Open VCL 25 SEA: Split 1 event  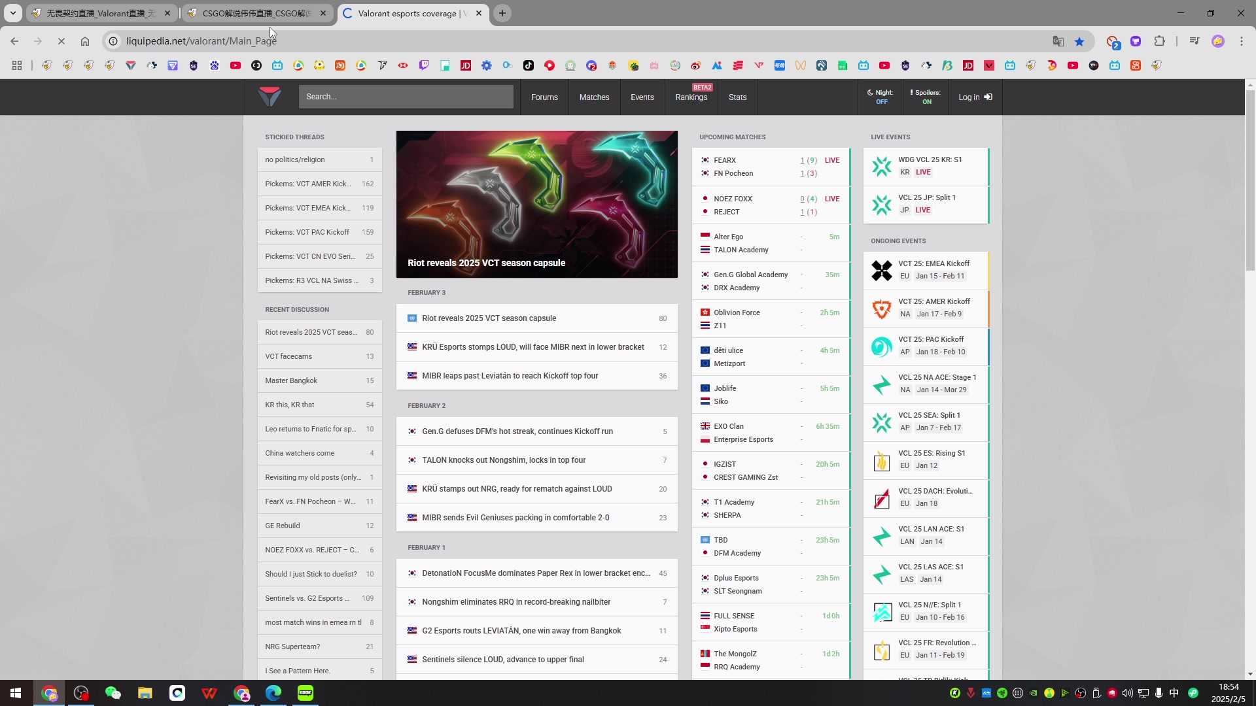tap(926, 422)
